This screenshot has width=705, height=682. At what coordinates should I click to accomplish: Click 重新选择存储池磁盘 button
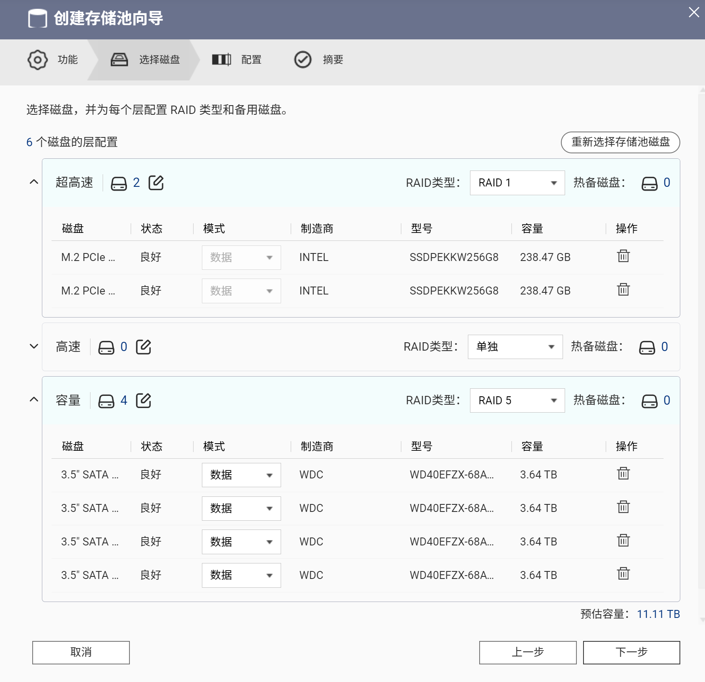click(620, 142)
